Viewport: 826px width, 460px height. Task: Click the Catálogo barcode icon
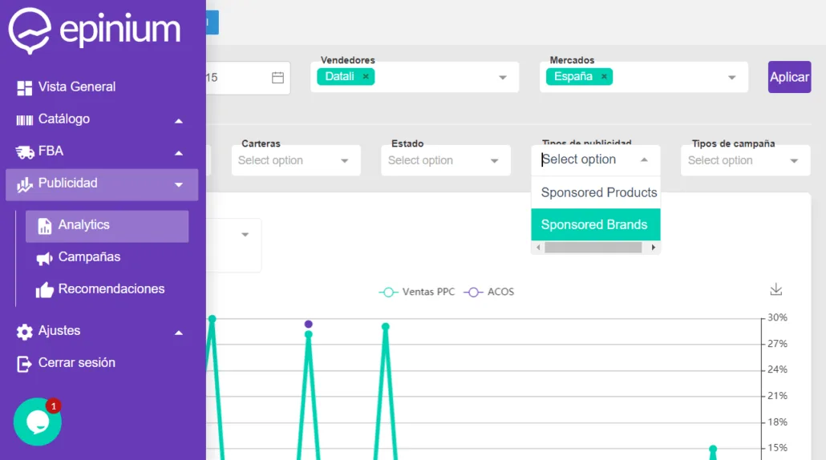pos(24,120)
